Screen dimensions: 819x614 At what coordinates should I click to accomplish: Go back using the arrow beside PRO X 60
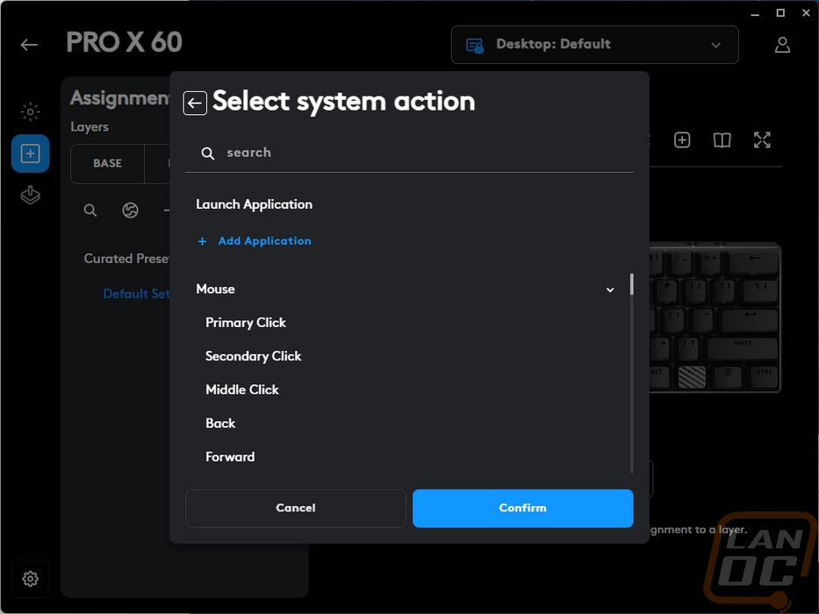29,45
